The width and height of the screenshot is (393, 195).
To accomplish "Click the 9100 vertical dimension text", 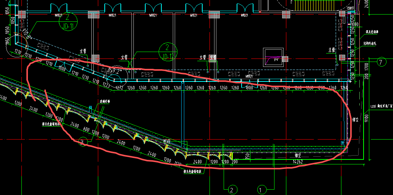I will coord(366,117).
